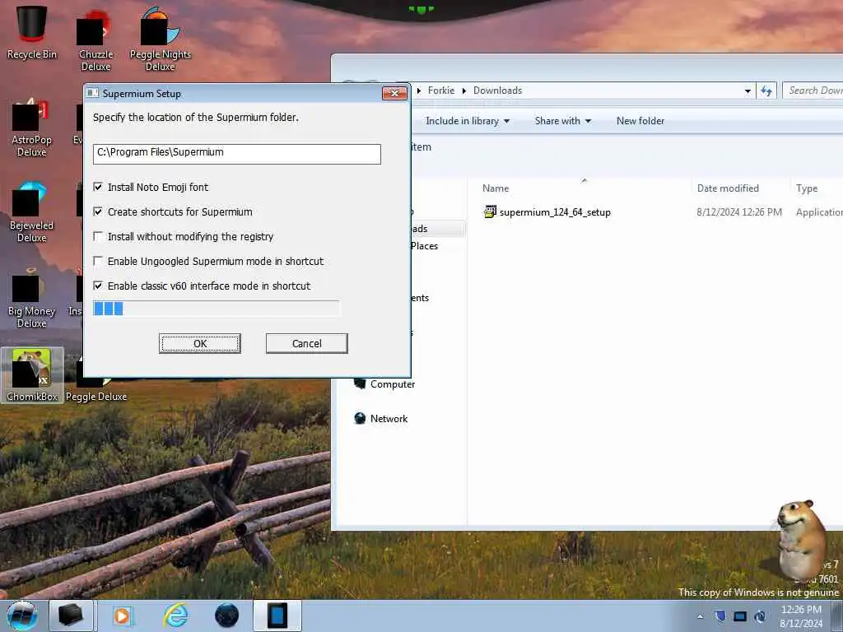Click the Application type cell
The image size is (843, 632).
pyautogui.click(x=819, y=211)
